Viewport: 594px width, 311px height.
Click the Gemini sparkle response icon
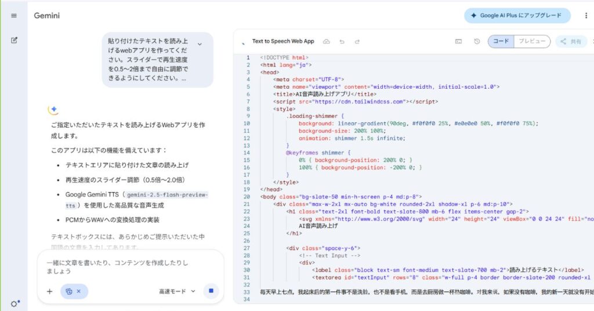pos(53,110)
